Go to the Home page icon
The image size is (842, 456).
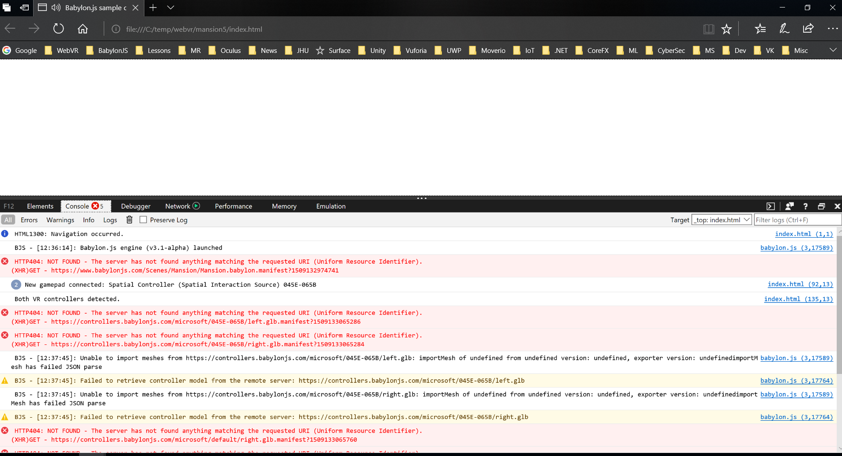pos(83,29)
